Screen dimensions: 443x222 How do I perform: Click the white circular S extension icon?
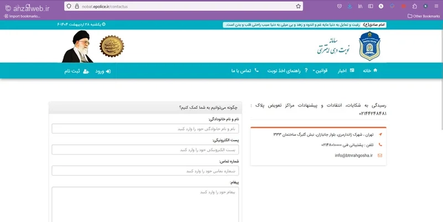click(x=381, y=6)
